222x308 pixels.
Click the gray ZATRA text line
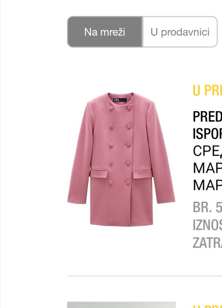[x=207, y=243]
